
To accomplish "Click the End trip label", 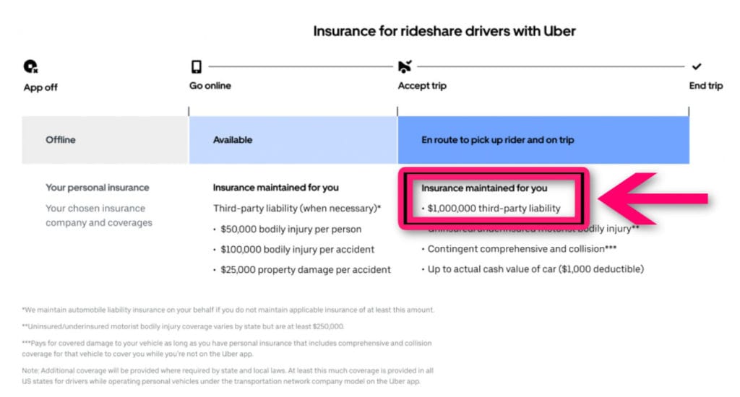I will pos(705,86).
